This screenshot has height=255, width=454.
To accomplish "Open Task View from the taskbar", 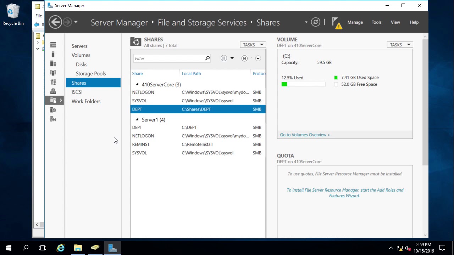I will tap(43, 248).
